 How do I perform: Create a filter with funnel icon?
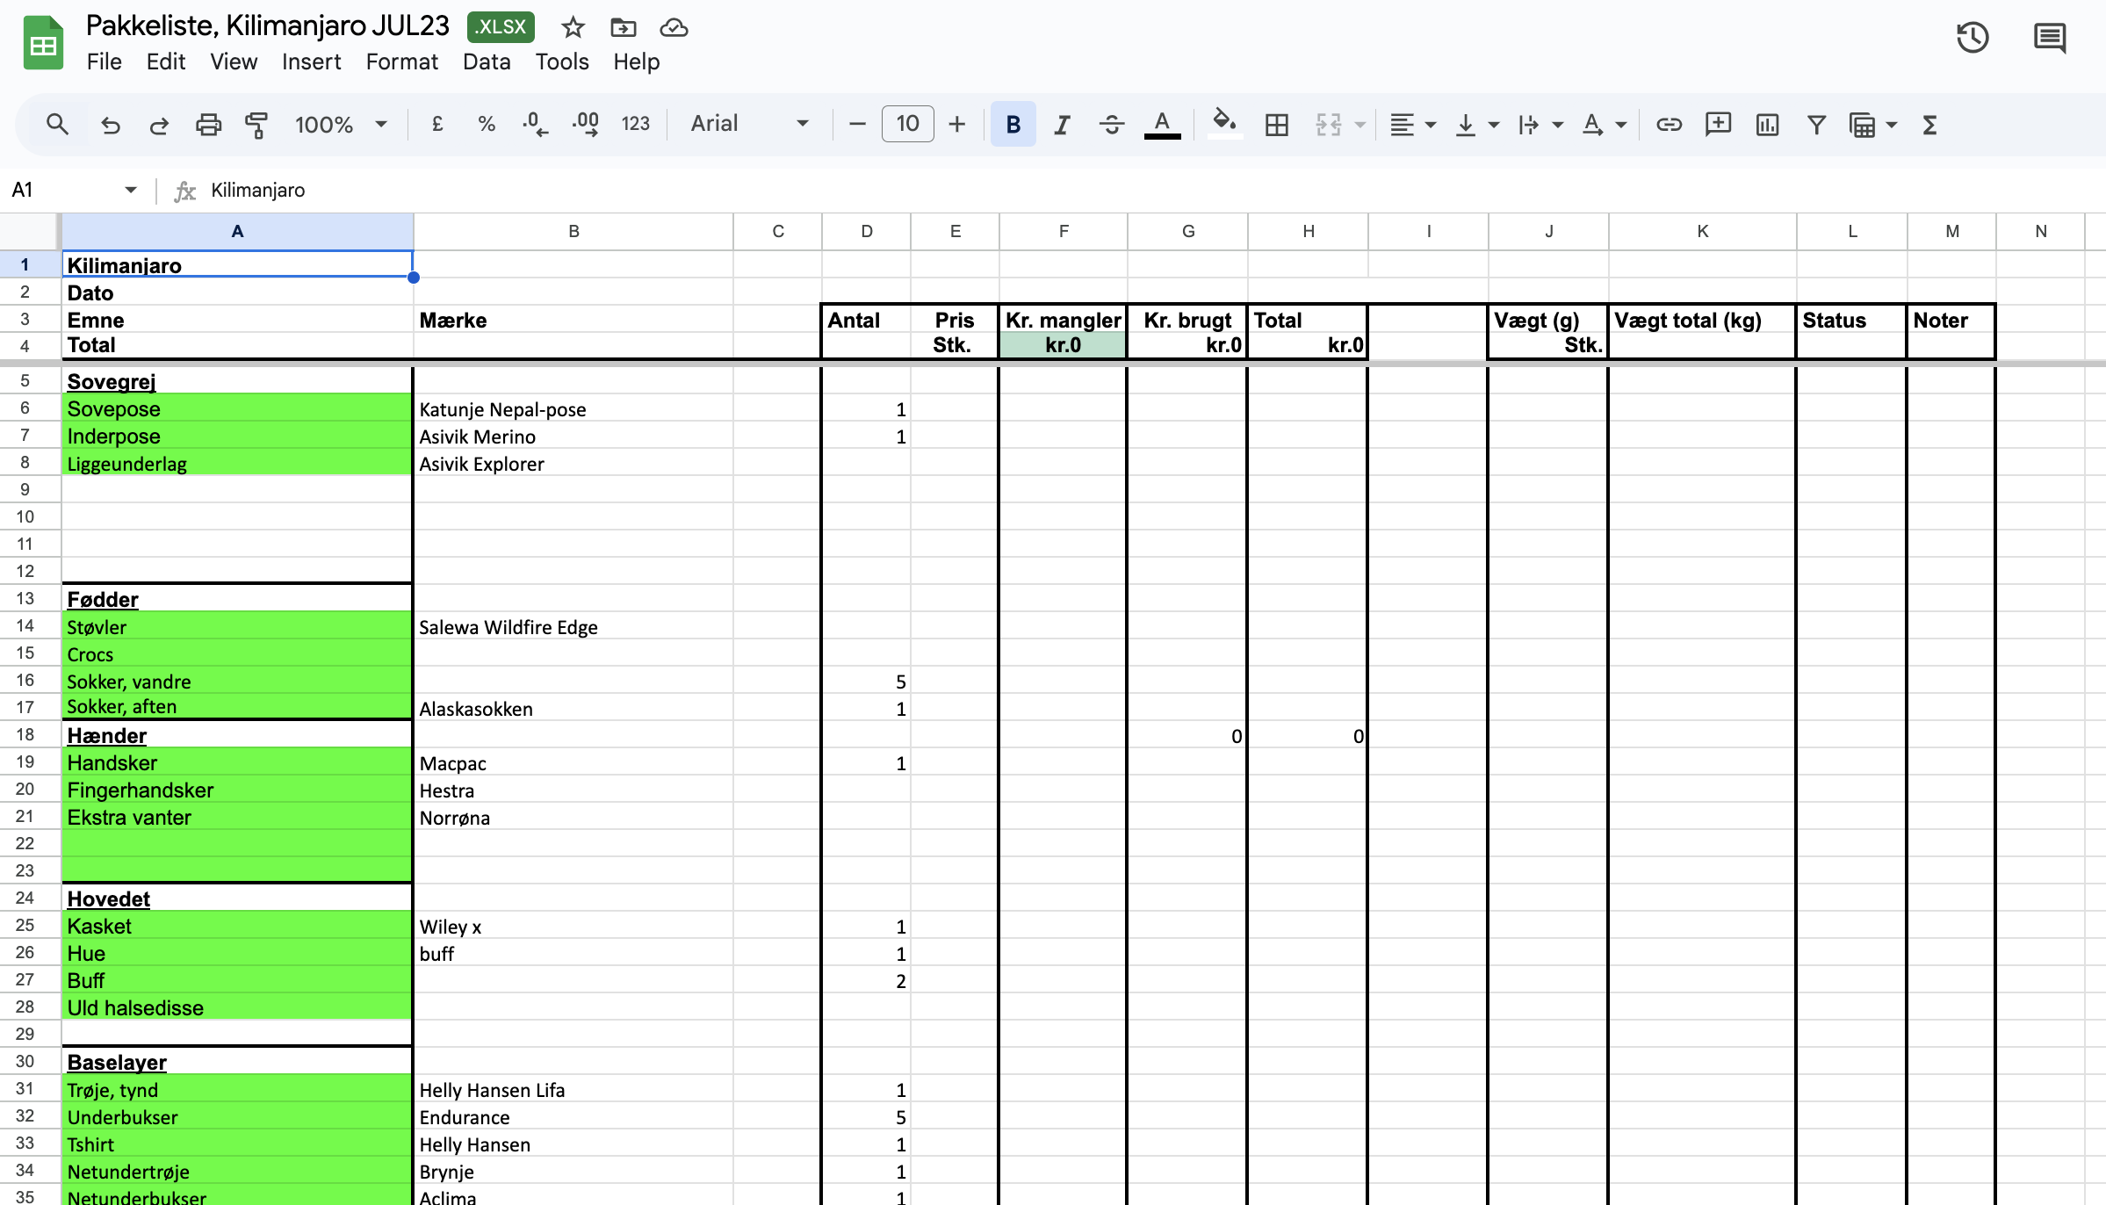pos(1816,125)
